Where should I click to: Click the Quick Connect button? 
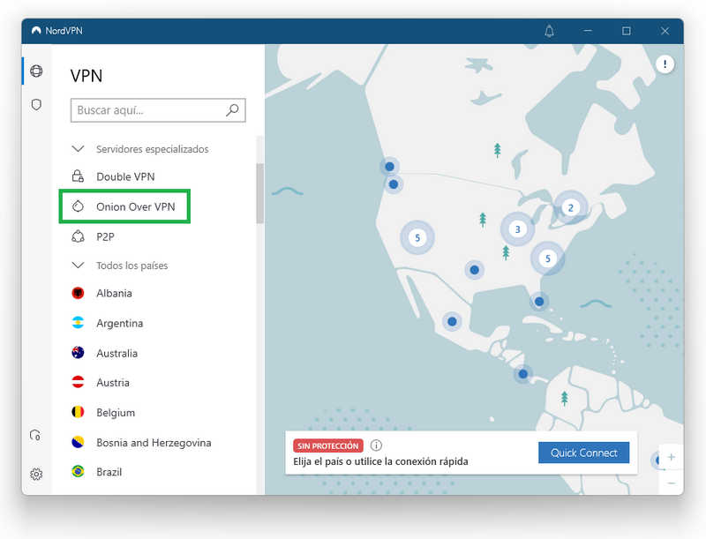(x=583, y=453)
